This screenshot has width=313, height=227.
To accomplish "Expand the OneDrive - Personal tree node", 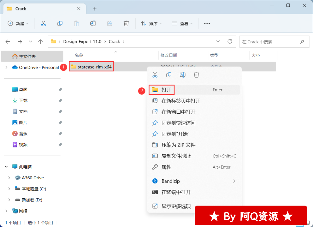I will click(6, 67).
